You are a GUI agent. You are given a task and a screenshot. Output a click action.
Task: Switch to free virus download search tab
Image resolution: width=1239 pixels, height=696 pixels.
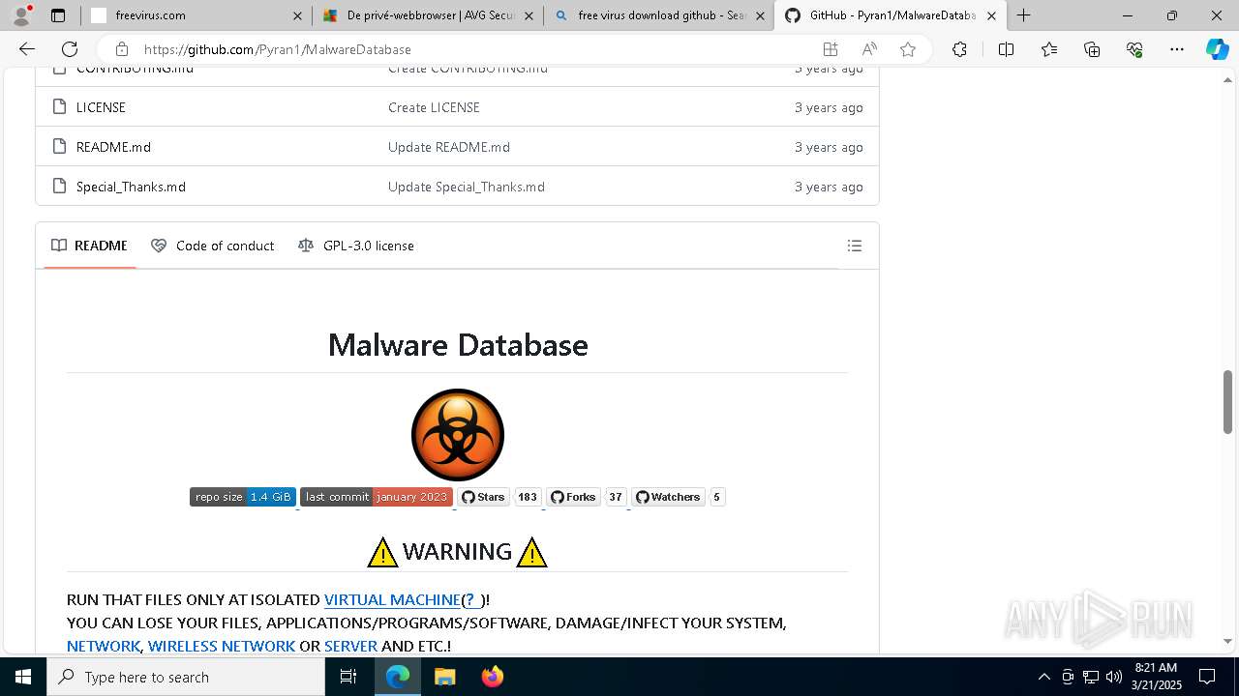[660, 15]
